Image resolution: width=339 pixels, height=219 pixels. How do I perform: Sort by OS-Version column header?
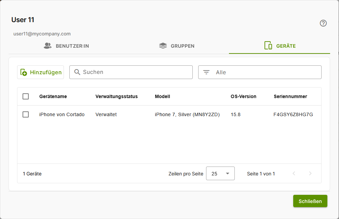(x=243, y=97)
